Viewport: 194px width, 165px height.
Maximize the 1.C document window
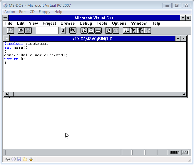(184, 39)
